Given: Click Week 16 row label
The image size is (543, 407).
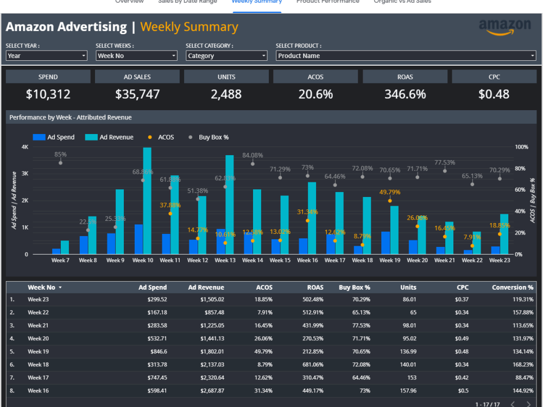Looking at the screenshot, I should pos(38,391).
